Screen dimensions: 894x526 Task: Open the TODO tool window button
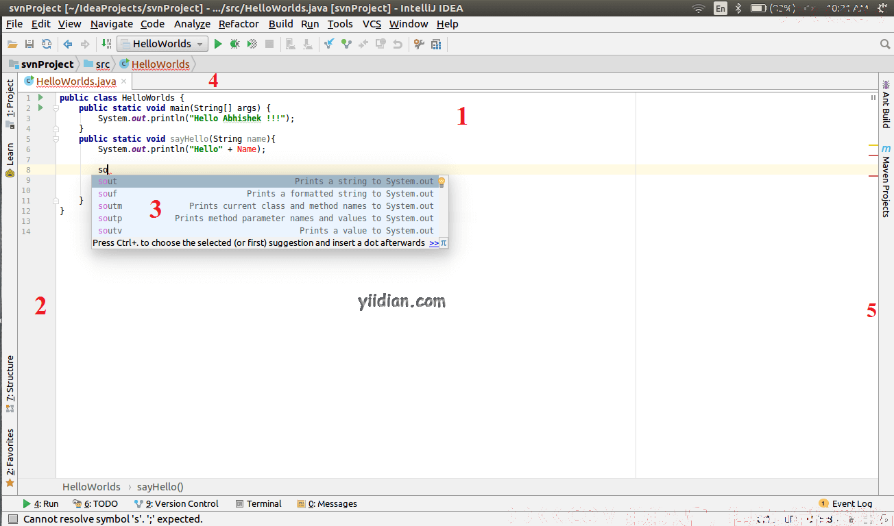coord(95,503)
